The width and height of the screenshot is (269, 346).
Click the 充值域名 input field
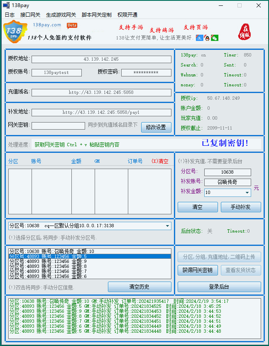coord(101,93)
